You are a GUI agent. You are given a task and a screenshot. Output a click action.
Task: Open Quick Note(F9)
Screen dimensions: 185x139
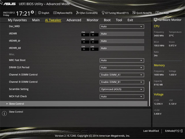click(144, 13)
